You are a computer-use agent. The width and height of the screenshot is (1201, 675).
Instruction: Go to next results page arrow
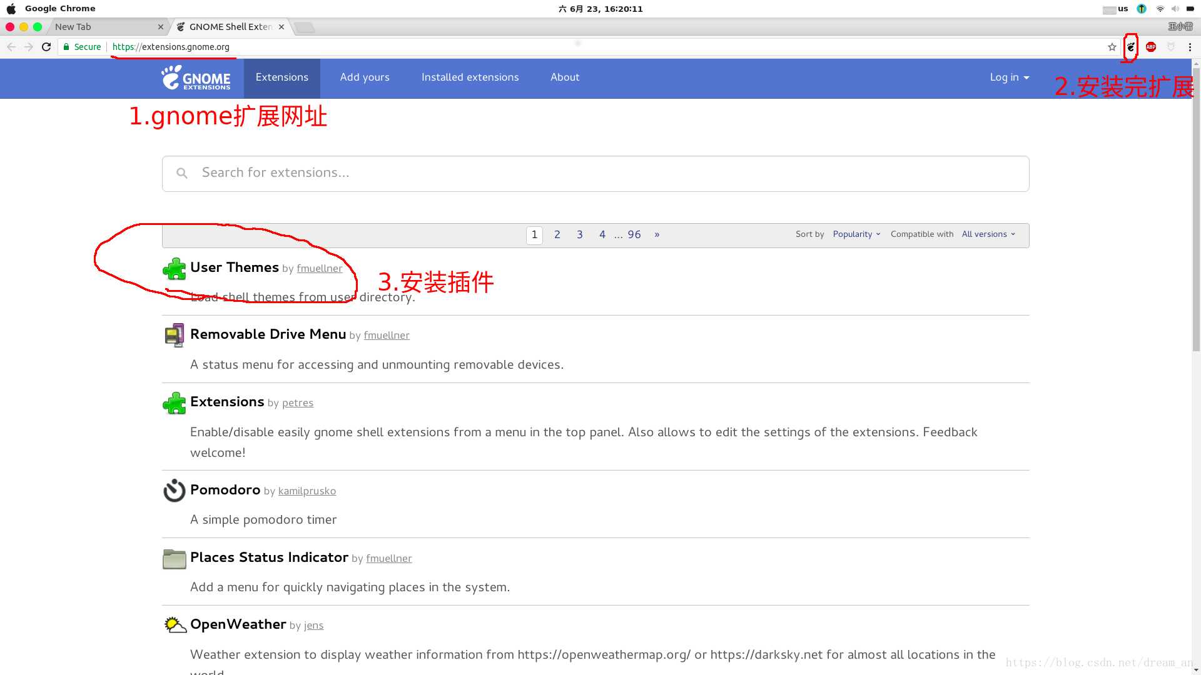(x=657, y=235)
